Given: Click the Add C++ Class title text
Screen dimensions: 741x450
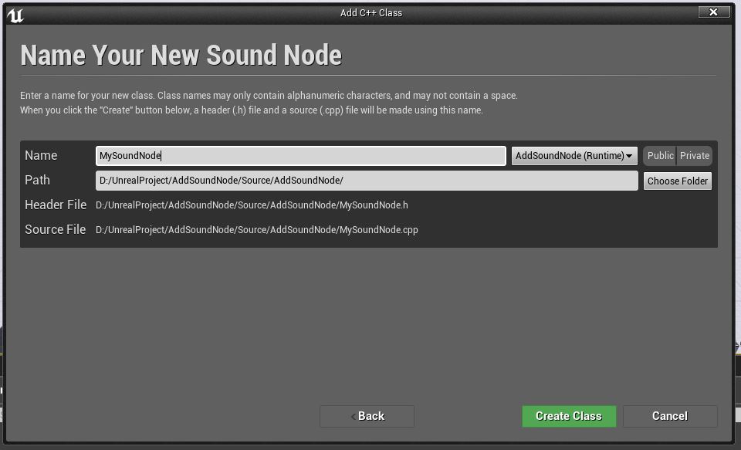Looking at the screenshot, I should (371, 13).
